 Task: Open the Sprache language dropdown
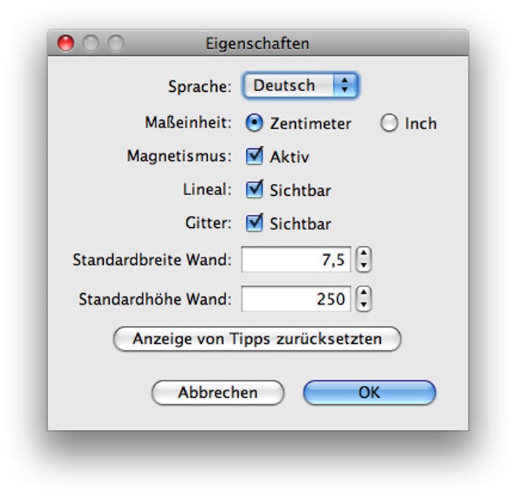(x=291, y=86)
